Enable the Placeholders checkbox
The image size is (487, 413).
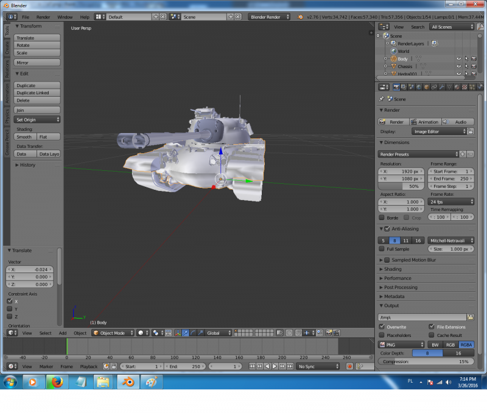(x=382, y=335)
